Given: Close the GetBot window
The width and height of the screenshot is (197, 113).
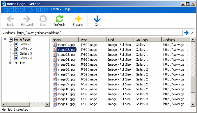Looking at the screenshot, I should pos(193,4).
